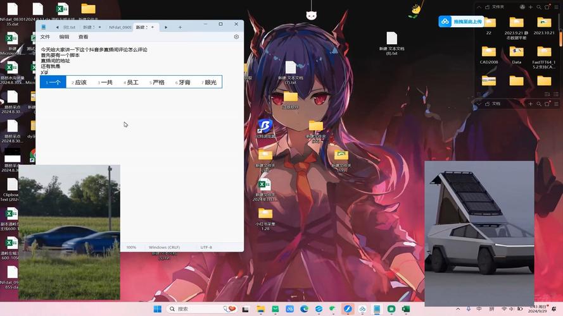Choose IME candidate 牙膏
This screenshot has height=316, width=563.
tap(183, 82)
